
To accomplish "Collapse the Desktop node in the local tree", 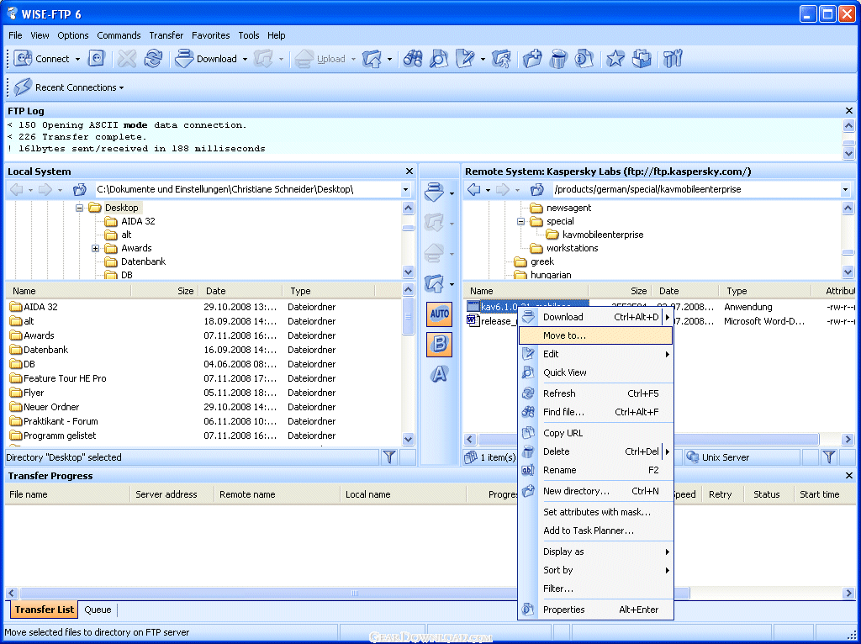I will (79, 208).
